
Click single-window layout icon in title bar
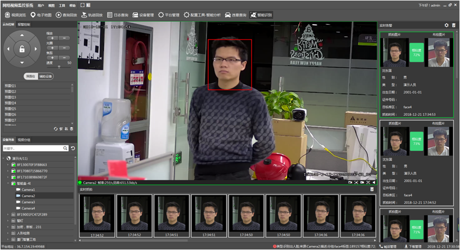coord(82,5)
